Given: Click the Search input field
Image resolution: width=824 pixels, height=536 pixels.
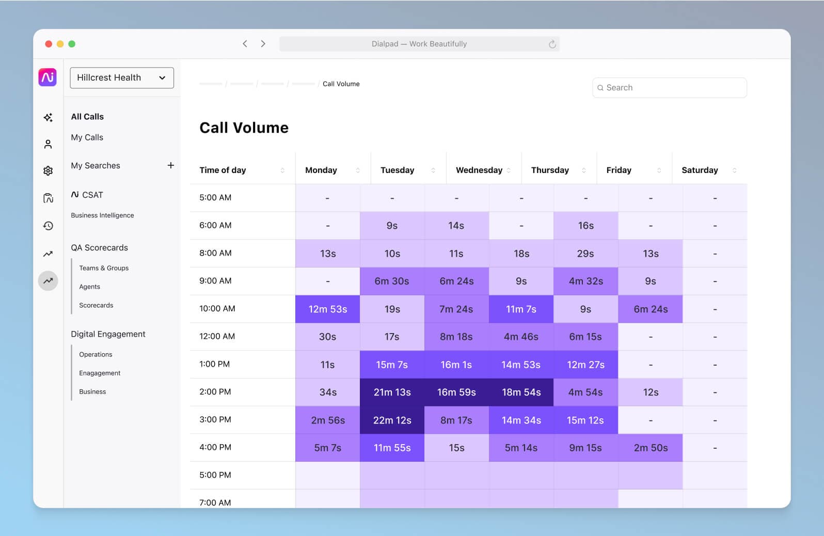Looking at the screenshot, I should coord(670,88).
